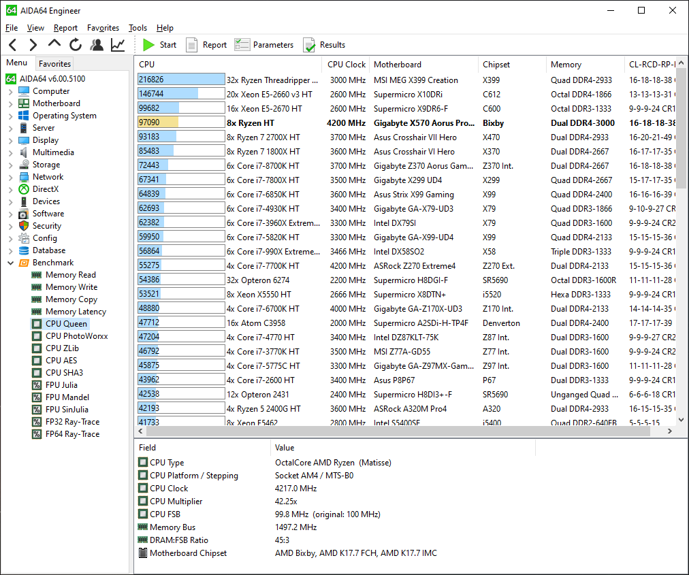Select the 8x Ryzen HT result row
Viewport: 689px width, 575px height.
coord(406,123)
